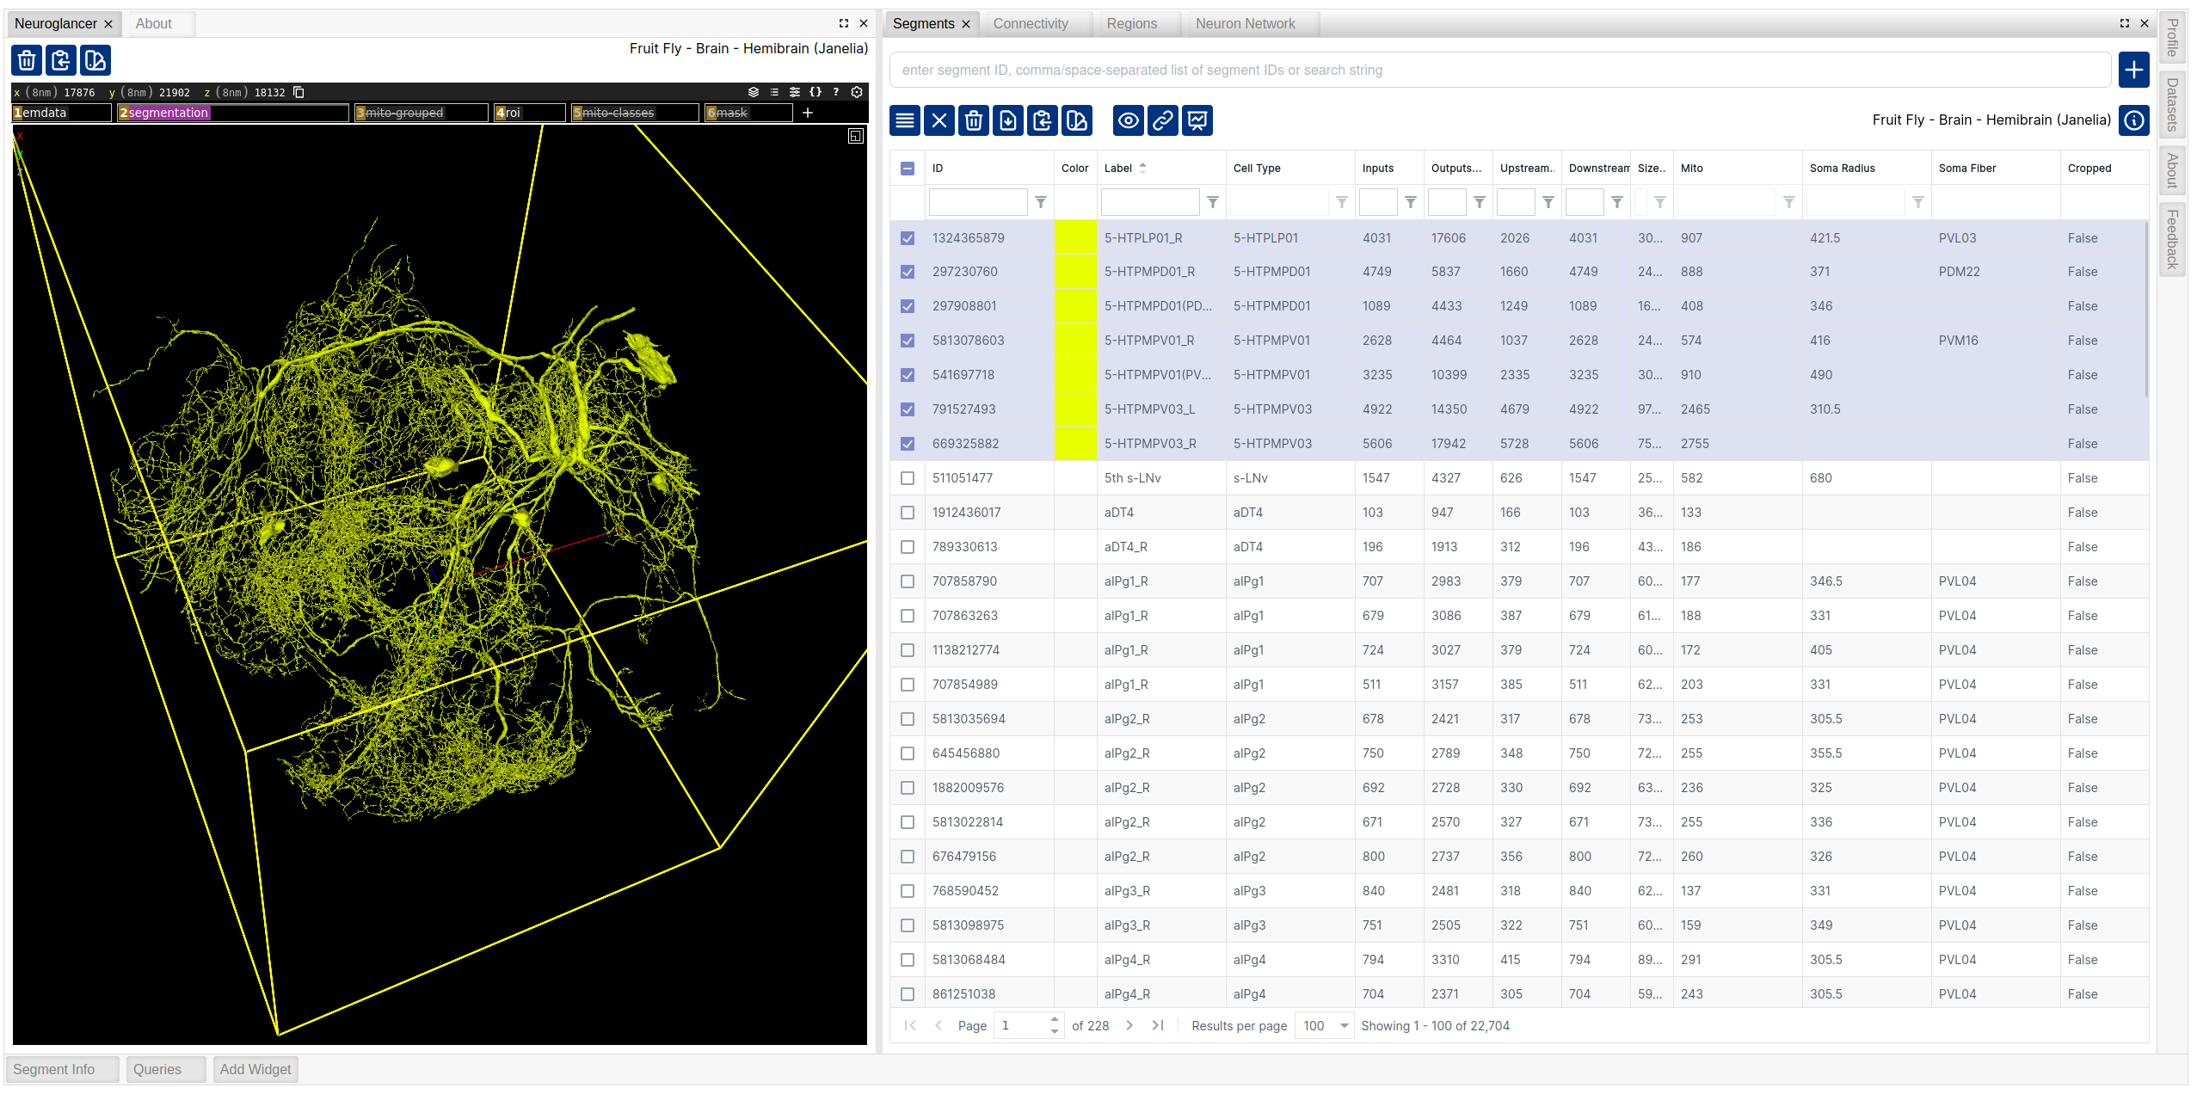Click the clipboard paste icon in Neuroglancer panel
Image resolution: width=2197 pixels, height=1094 pixels.
point(61,60)
